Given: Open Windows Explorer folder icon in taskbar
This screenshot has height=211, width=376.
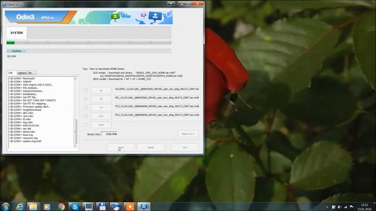Looking at the screenshot, I should tap(33, 207).
